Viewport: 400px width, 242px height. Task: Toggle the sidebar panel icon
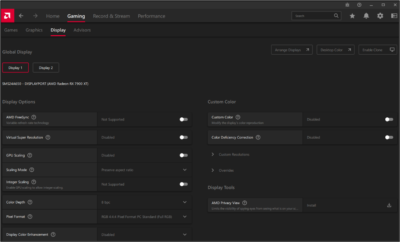[394, 16]
